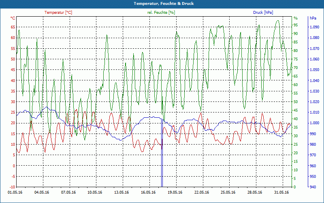
Task: Click pressure axis value "1.020"
Action: click(x=315, y=102)
